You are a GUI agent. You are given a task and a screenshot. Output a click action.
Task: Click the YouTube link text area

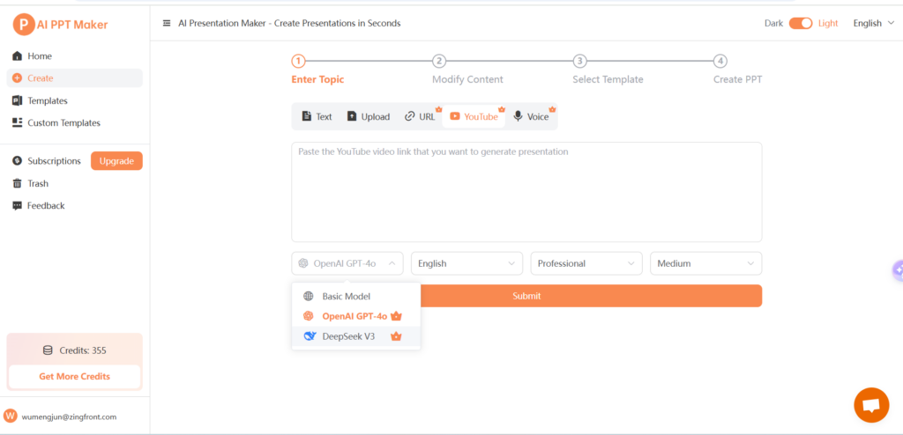click(x=526, y=191)
